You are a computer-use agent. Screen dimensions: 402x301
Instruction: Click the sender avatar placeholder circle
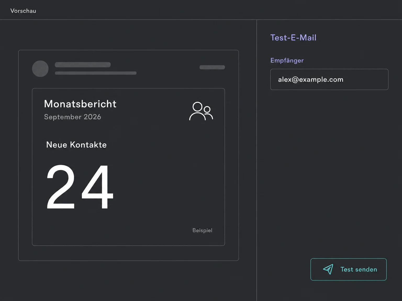[40, 69]
